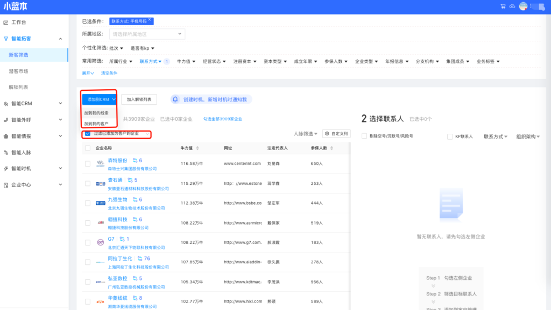
Task: Click the 加入解锁列表 button
Action: [139, 99]
